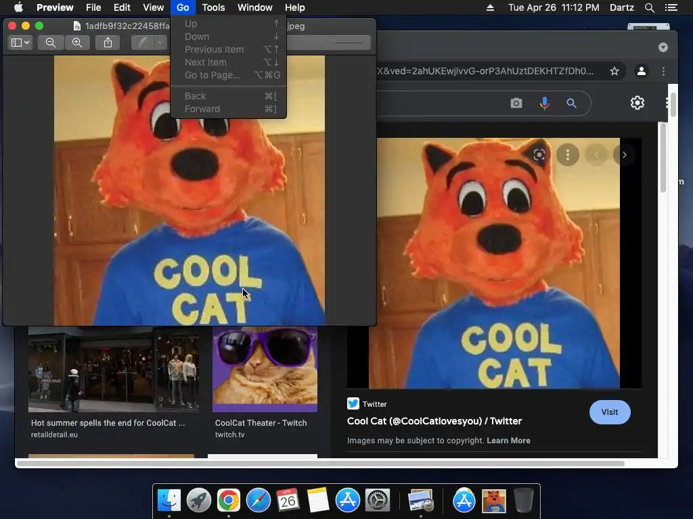Open the Cool Cat image stack in Dock
This screenshot has width=693, height=519.
[x=493, y=501]
